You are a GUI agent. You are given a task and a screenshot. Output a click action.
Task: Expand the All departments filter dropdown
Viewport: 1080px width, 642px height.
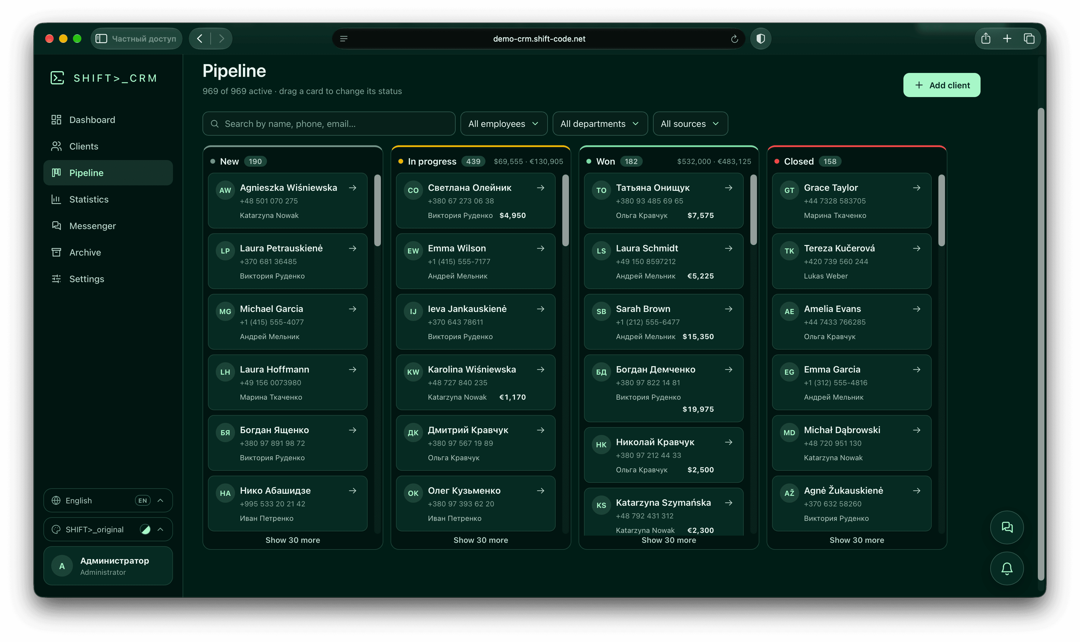(x=600, y=124)
